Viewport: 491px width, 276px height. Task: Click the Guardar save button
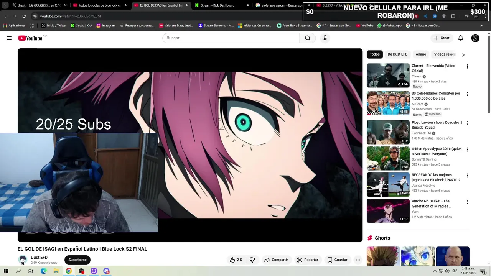coord(337,260)
